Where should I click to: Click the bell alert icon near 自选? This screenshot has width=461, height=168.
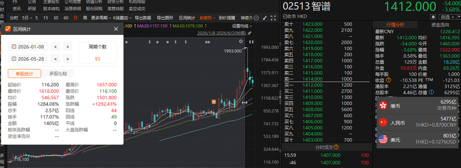433,17
